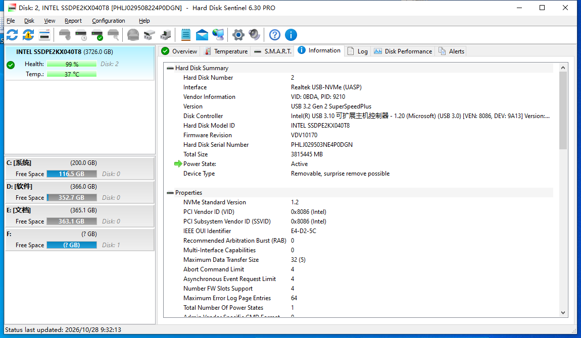581x338 pixels.
Task: Select the D: [软件] partition
Action: 80,192
